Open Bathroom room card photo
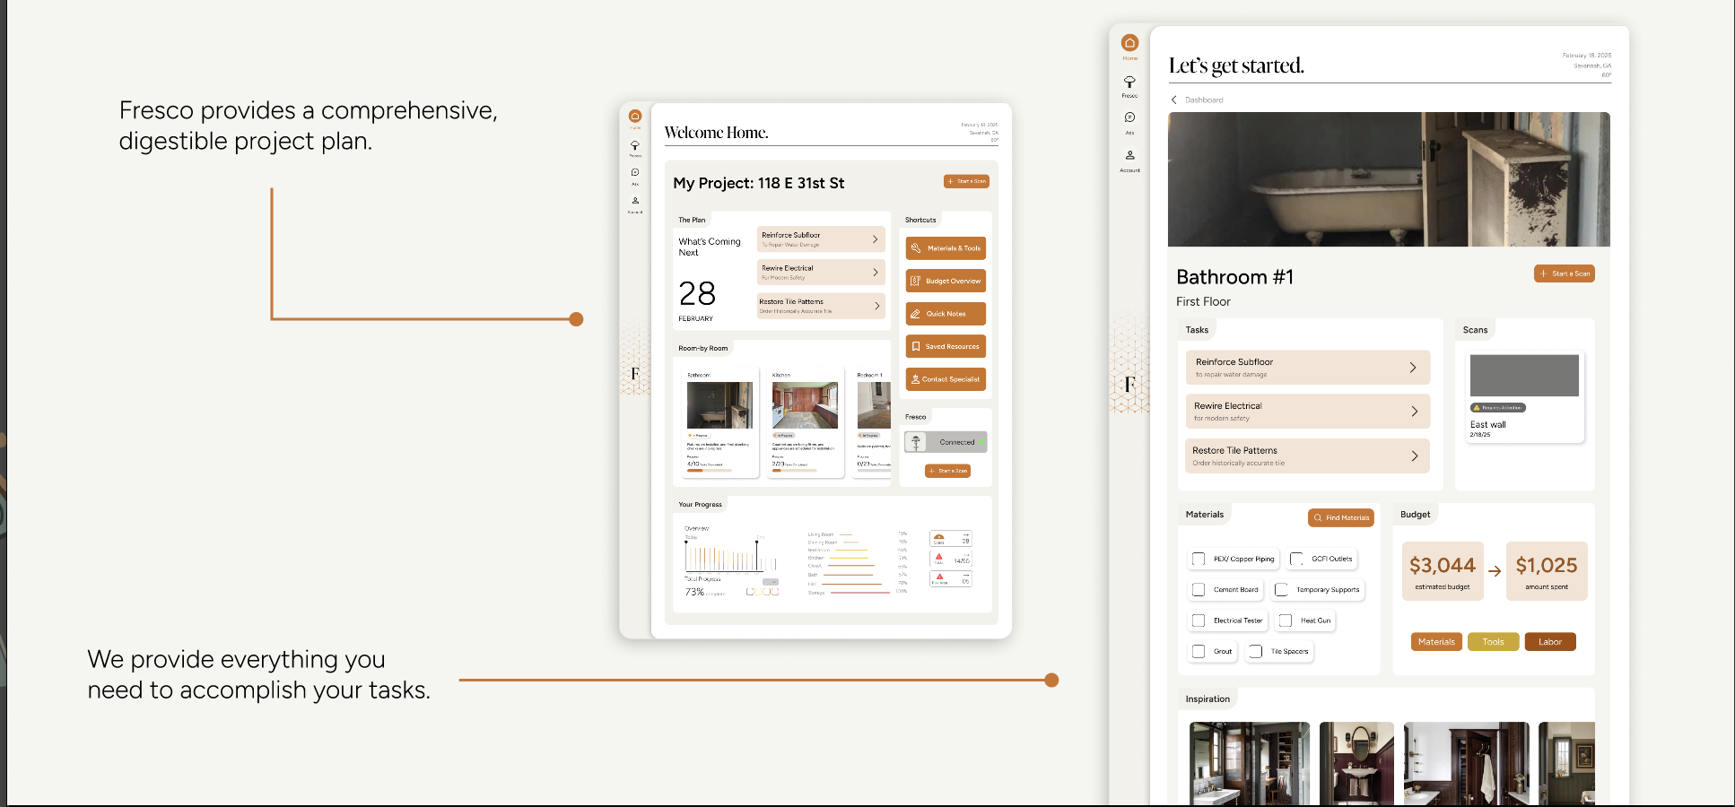The height and width of the screenshot is (807, 1735). 719,405
